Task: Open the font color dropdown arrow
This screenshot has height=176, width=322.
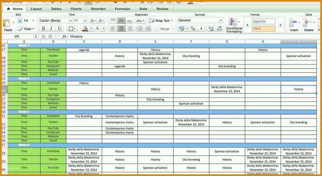Action: (x=103, y=29)
